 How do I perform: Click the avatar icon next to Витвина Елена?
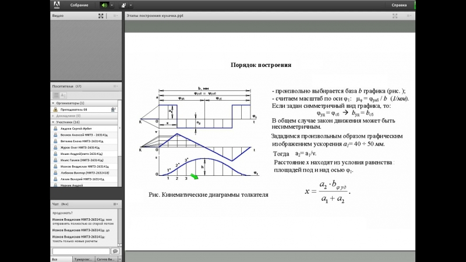coord(55,141)
